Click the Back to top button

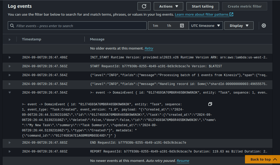click(x=262, y=159)
